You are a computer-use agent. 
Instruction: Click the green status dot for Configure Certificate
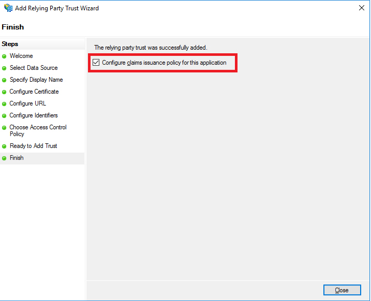tap(4, 92)
